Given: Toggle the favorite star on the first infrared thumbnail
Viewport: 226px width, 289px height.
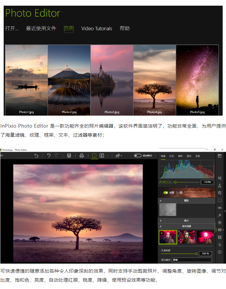Looking at the screenshot, I should tap(162, 233).
